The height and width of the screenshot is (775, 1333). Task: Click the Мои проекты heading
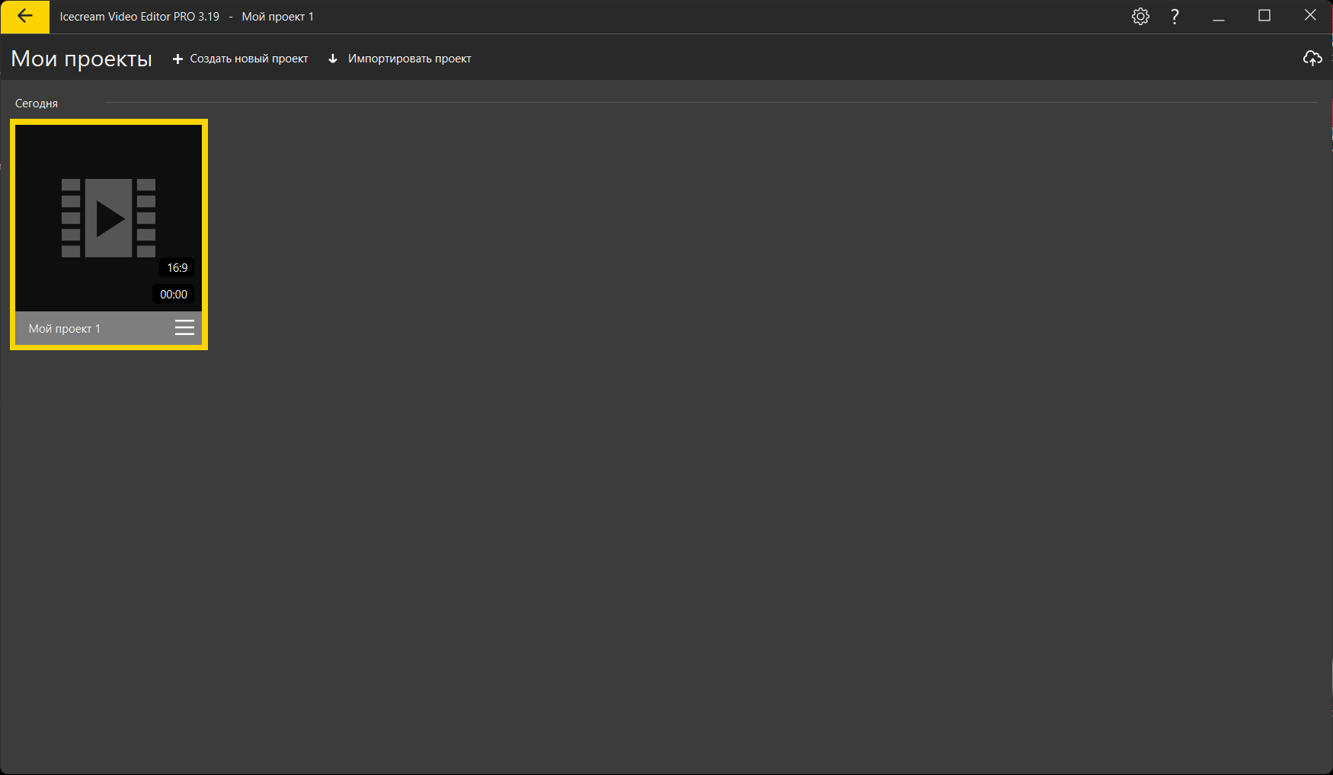(x=82, y=59)
